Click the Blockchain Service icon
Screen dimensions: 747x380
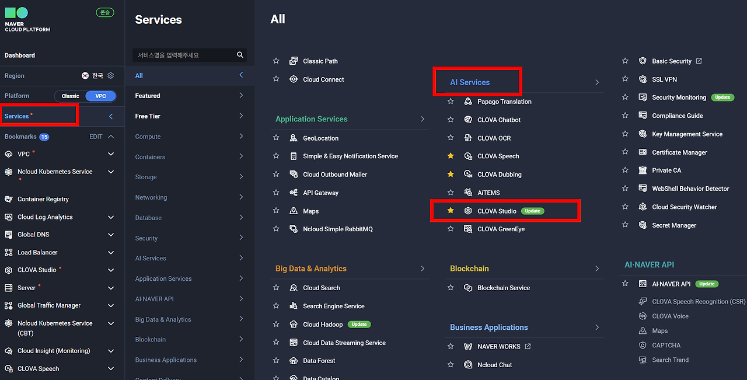pos(468,288)
